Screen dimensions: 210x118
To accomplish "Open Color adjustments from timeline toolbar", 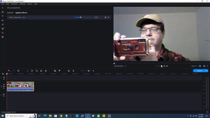I will pos(41,71).
